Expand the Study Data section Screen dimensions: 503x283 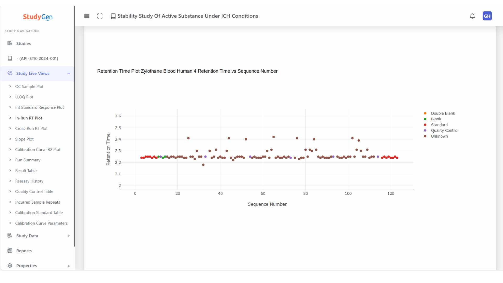pyautogui.click(x=69, y=236)
